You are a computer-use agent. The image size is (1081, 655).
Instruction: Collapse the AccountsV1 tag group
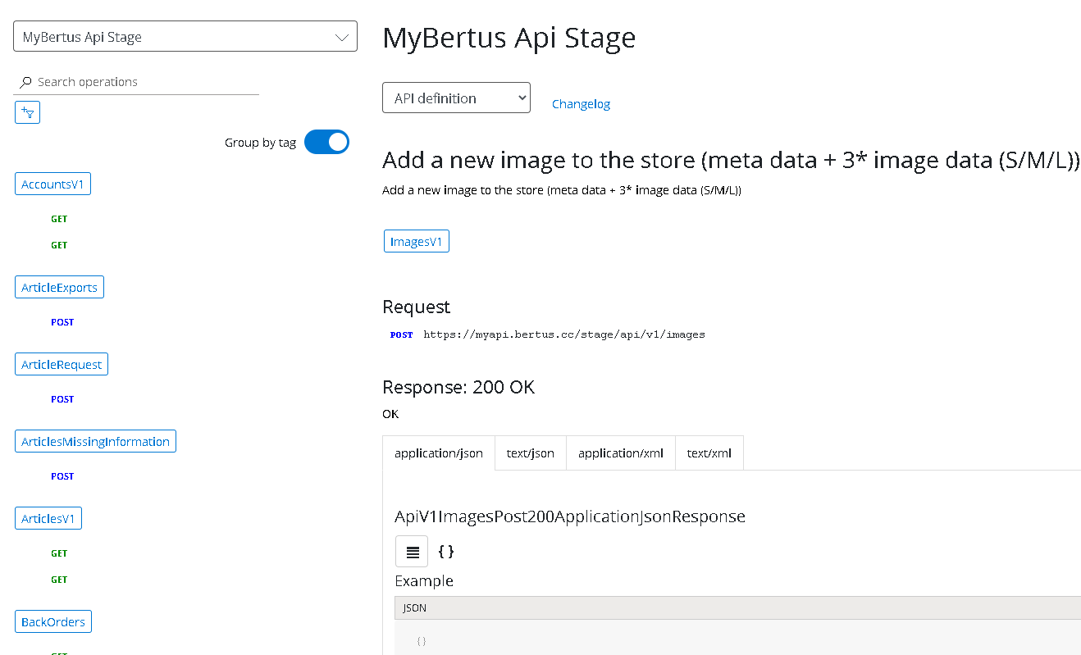(x=52, y=184)
